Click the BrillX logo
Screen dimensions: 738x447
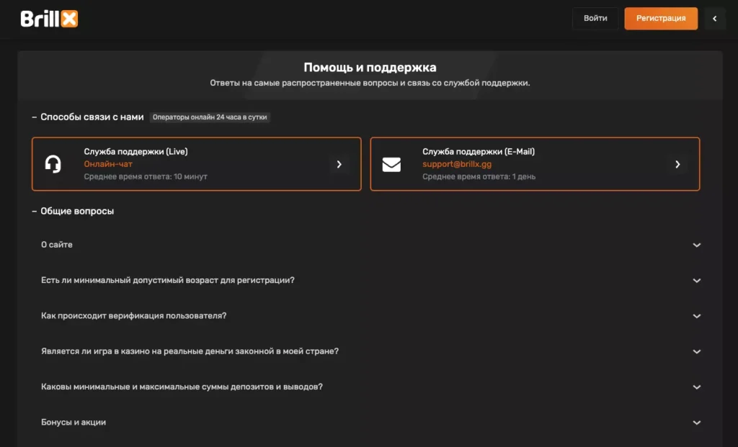point(49,19)
